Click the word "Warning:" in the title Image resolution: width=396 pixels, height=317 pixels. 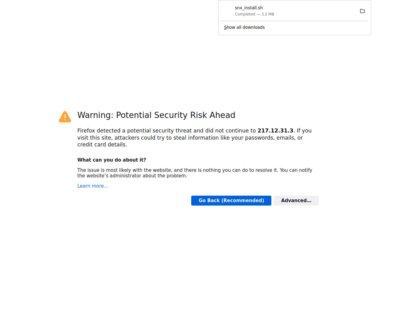(95, 115)
